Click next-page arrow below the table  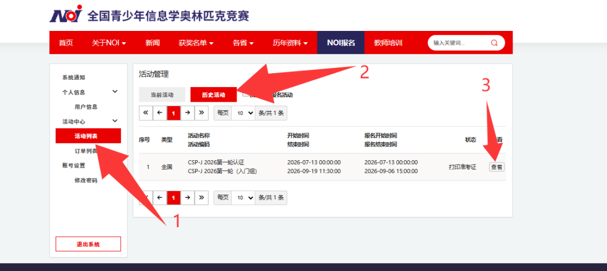(187, 197)
